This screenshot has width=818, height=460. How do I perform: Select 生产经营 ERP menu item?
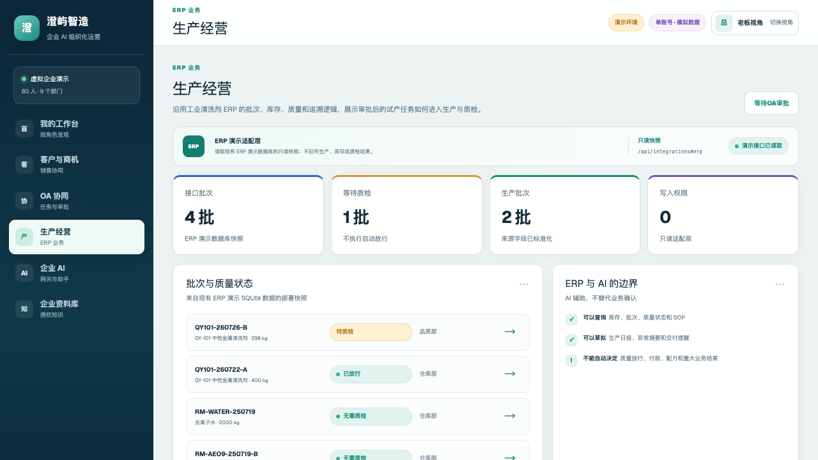point(77,237)
